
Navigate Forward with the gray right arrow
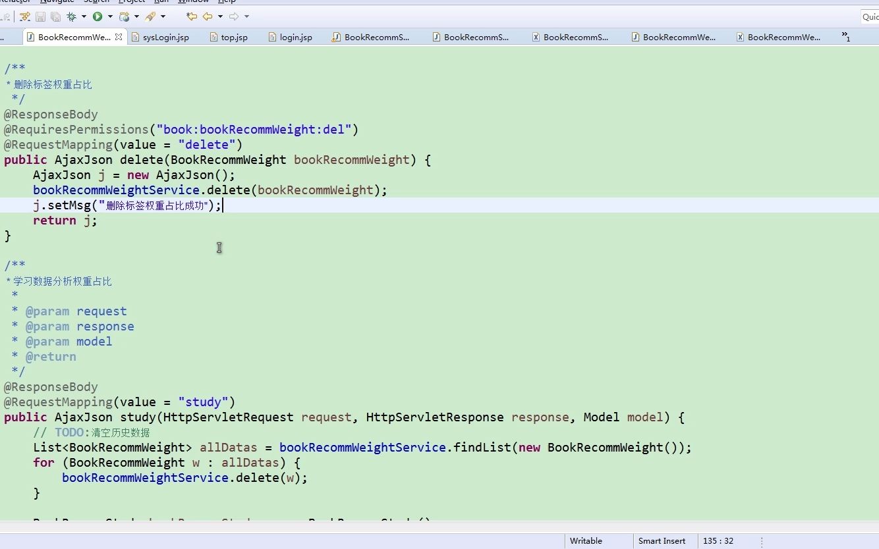(234, 16)
